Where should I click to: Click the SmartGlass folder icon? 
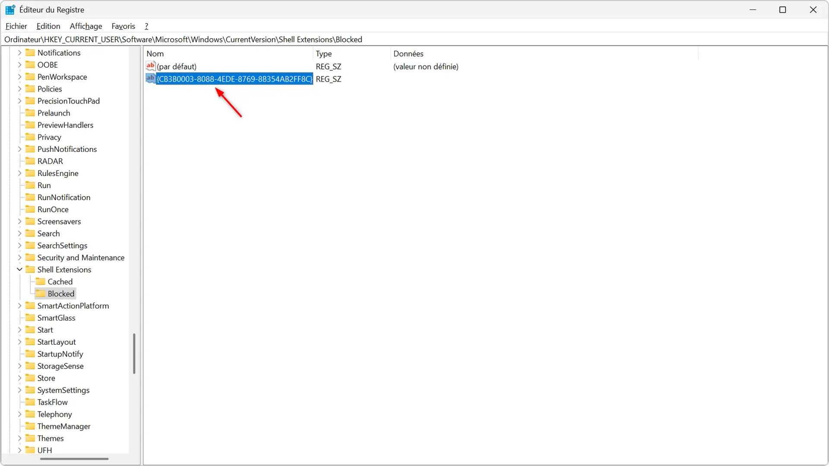30,318
